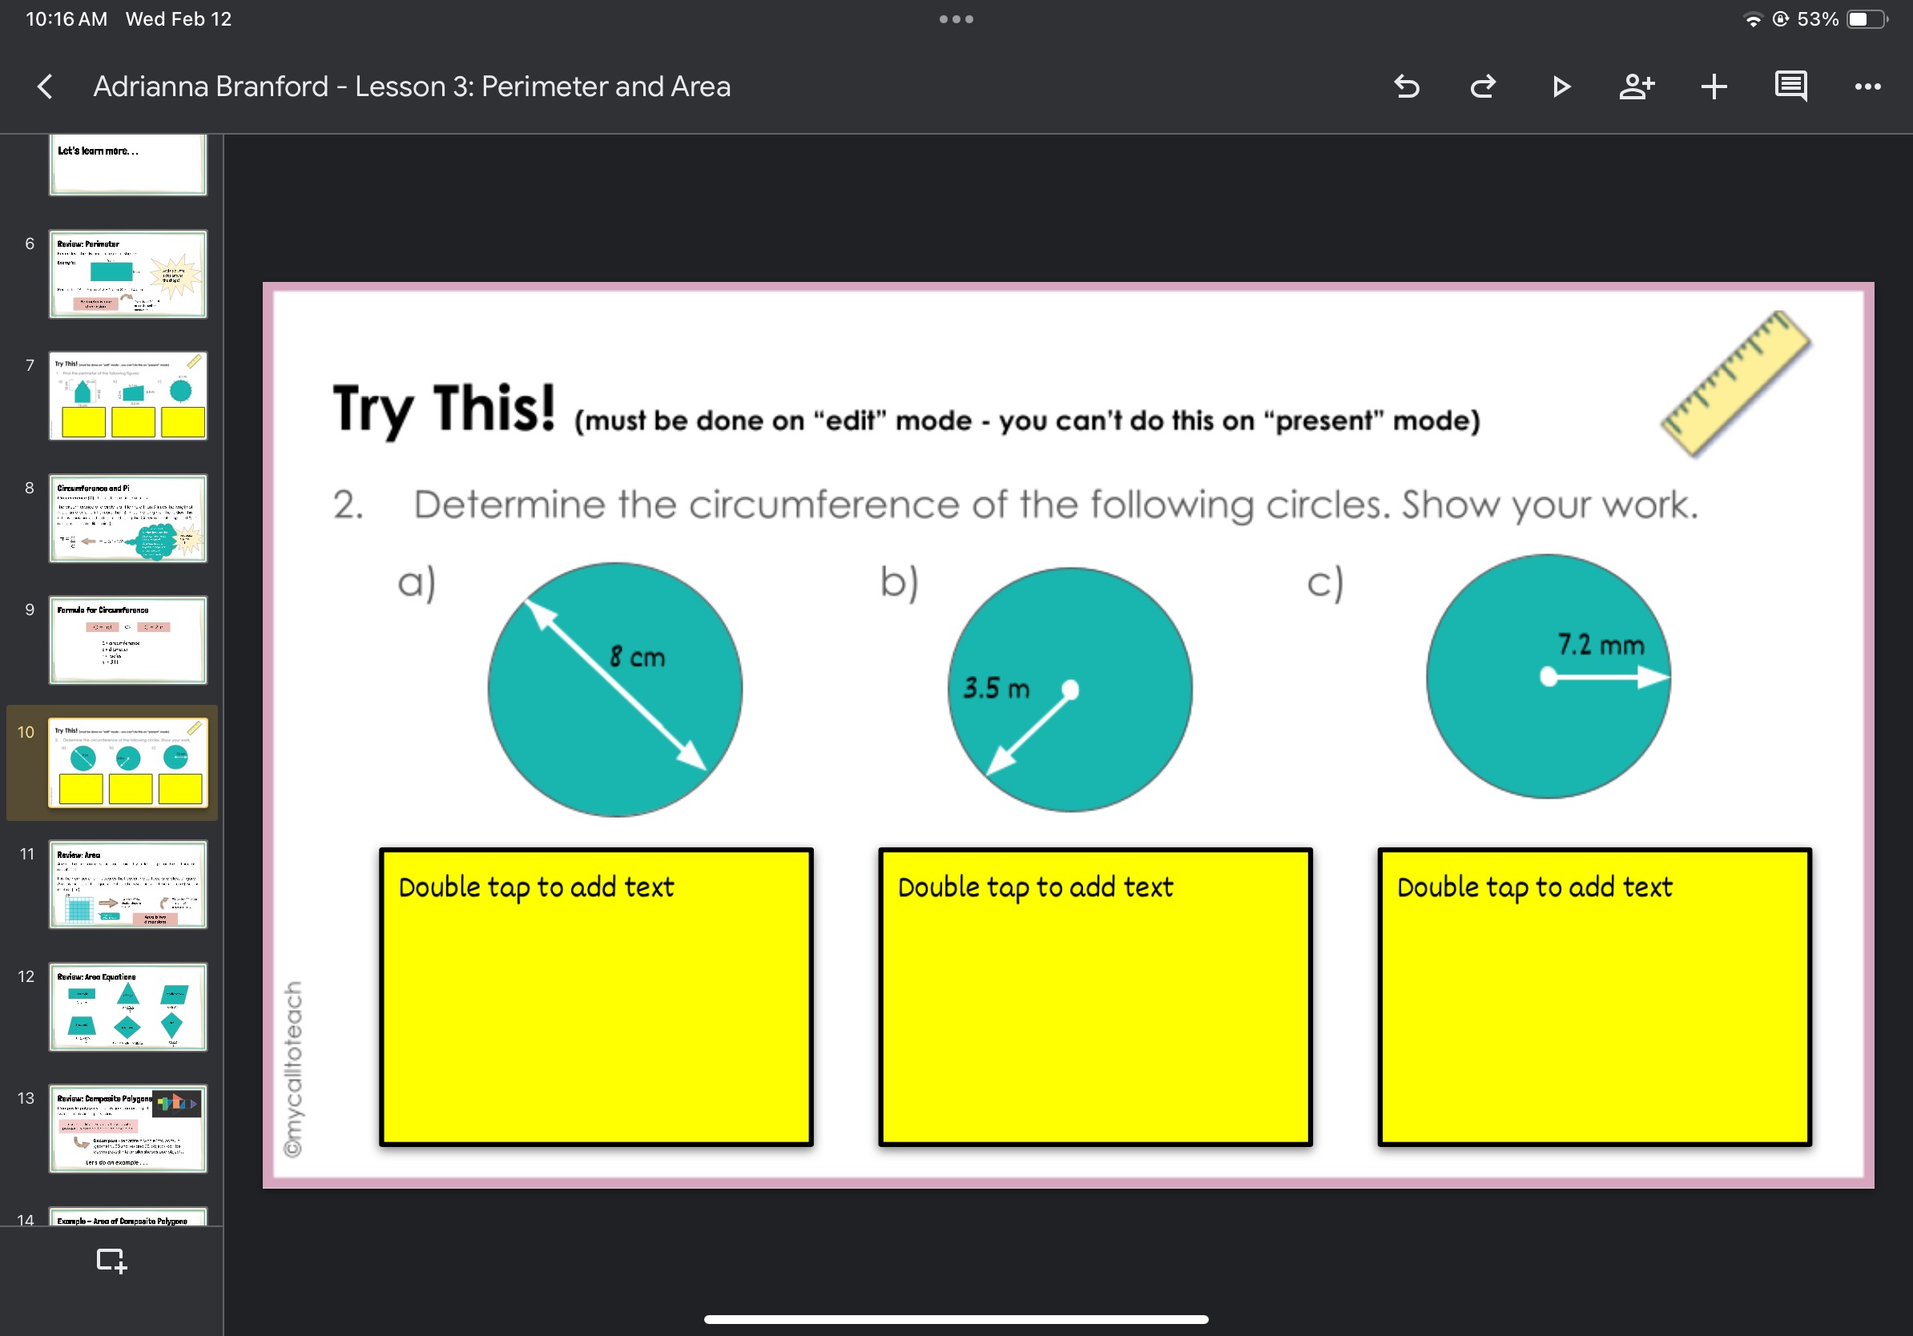Select slide 9 Formula for Circumference thumbnail

128,640
